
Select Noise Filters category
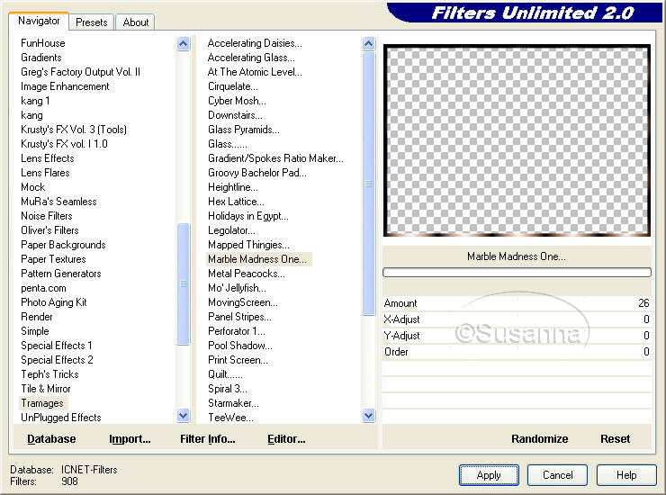click(x=47, y=216)
